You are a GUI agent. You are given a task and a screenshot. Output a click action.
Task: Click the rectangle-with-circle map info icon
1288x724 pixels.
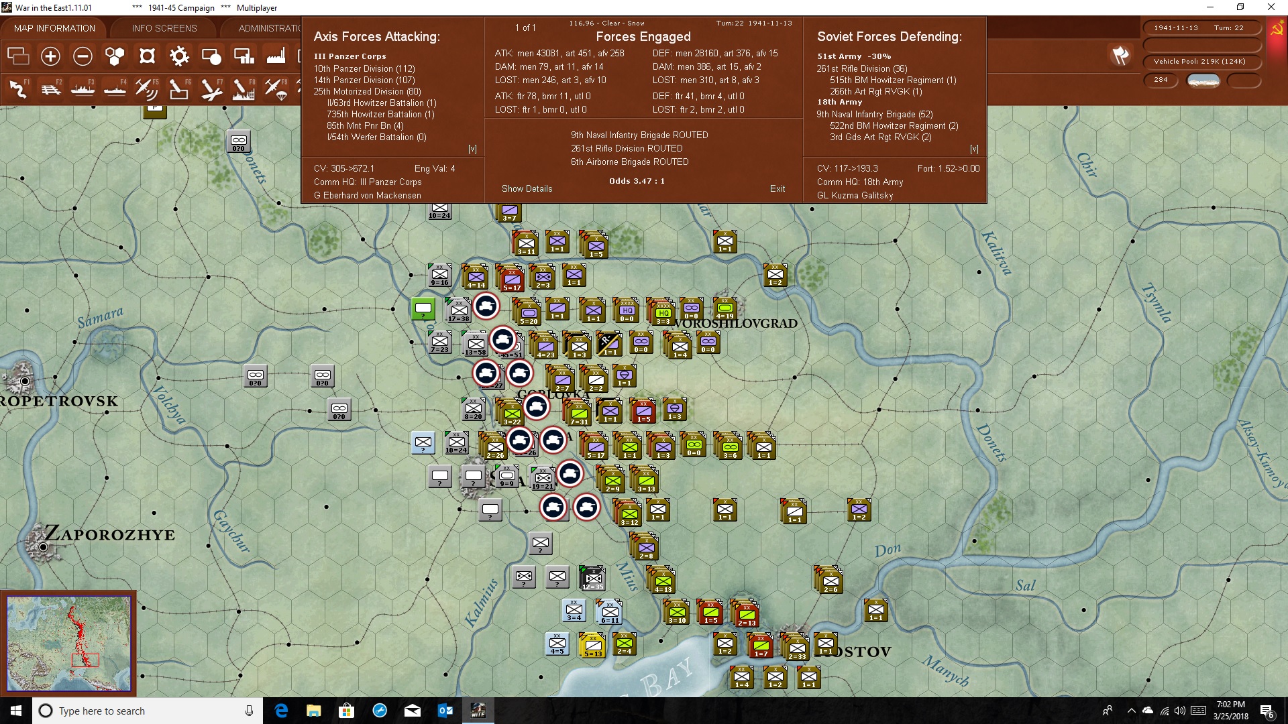[211, 56]
